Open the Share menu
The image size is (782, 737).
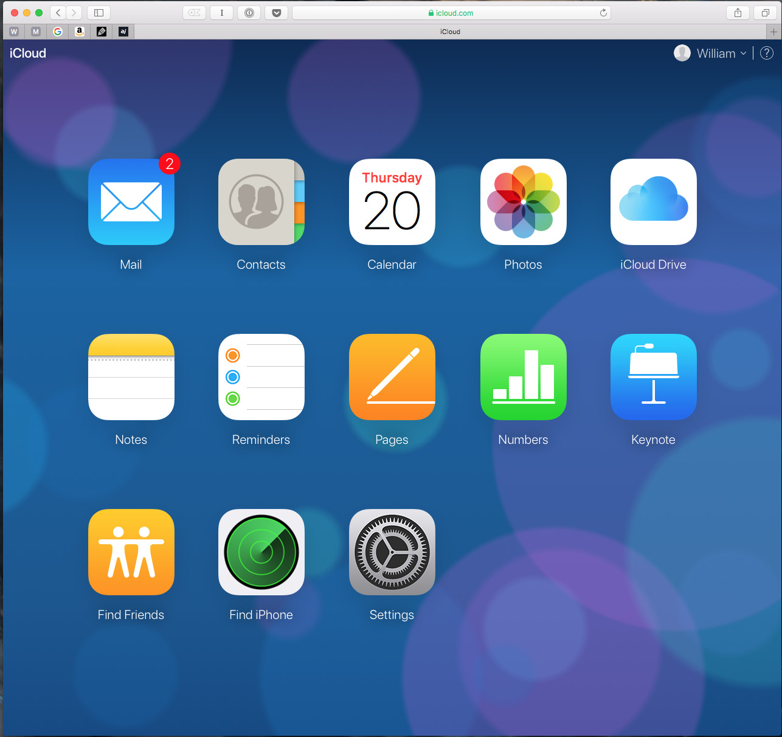point(738,13)
